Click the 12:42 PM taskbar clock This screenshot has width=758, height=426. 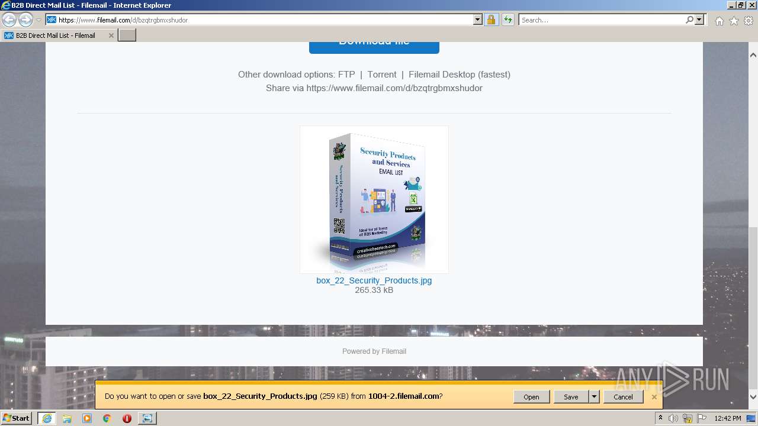(728, 418)
